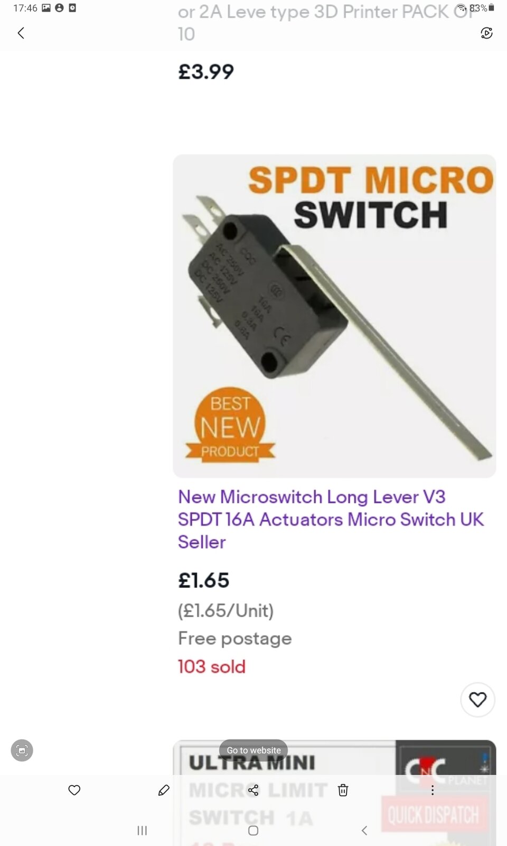The height and width of the screenshot is (846, 507).
Task: Tap the £1.65 price text
Action: click(203, 580)
